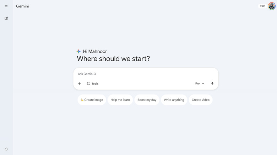Click the plus icon to add files

tap(79, 84)
